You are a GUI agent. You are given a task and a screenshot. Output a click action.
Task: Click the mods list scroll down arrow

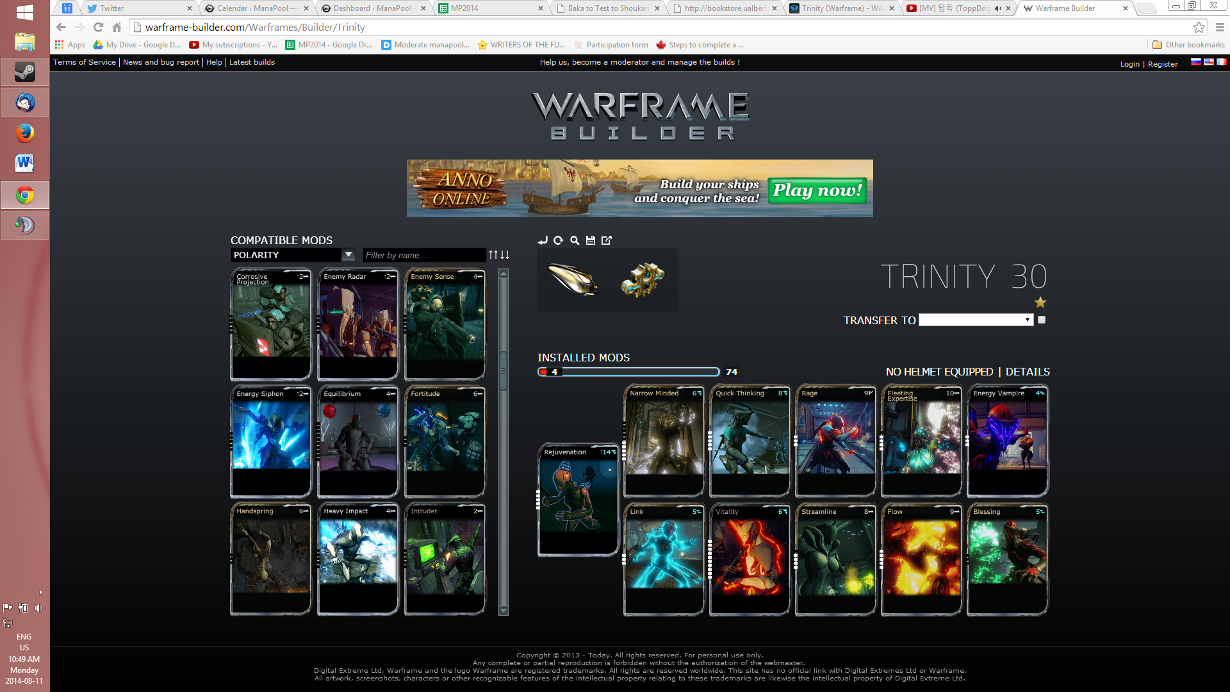[x=504, y=611]
